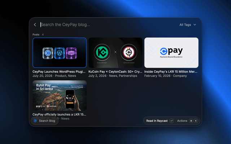Screen dimensions: 231x144
Task: Click the blue WordPress cube icon
Action: click(60, 53)
